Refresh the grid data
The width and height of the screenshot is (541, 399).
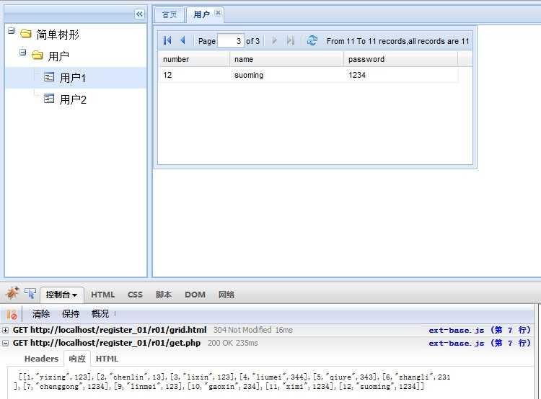(x=312, y=40)
